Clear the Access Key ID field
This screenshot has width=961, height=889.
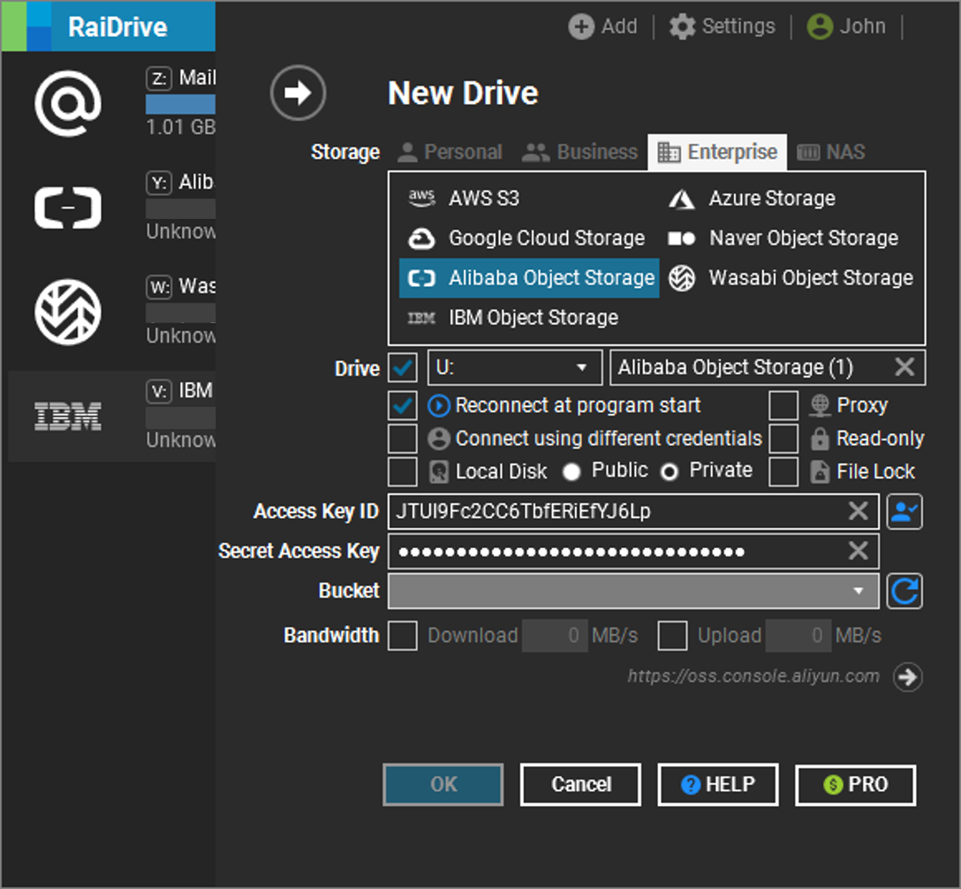(858, 511)
